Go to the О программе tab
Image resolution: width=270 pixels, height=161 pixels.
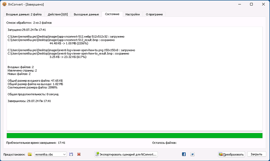coord(154,14)
